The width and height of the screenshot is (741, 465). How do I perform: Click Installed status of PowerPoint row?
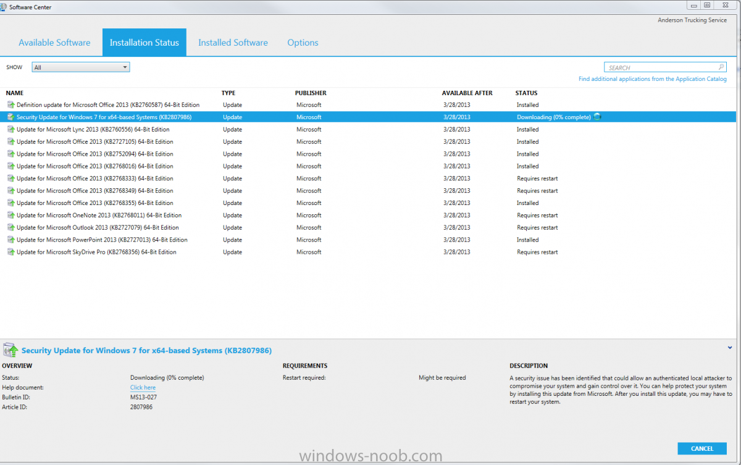point(527,240)
